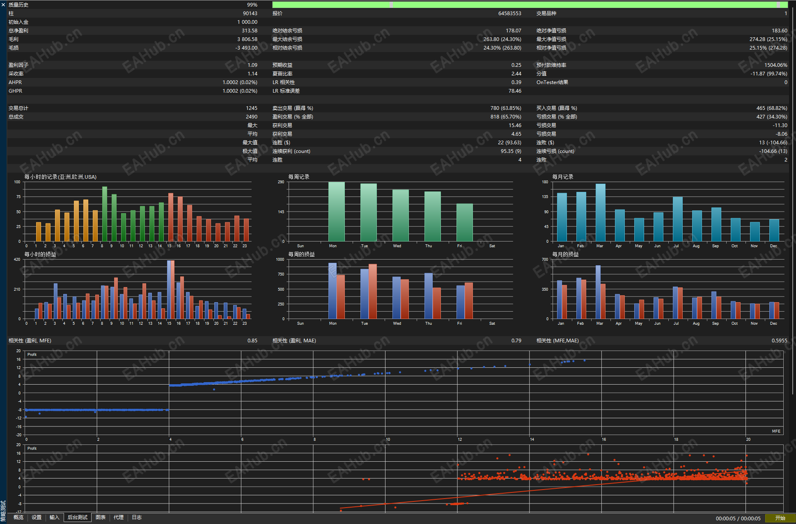Click the Mon bar in 每周记录 chart
796x524 pixels.
(x=336, y=212)
